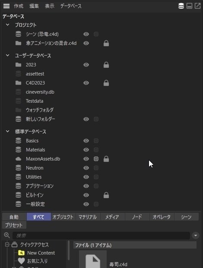This screenshot has height=268, width=203.
Task: Open panel in new window icon
Action: coord(197,6)
